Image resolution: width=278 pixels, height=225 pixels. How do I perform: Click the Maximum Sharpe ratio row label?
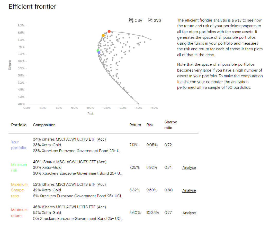[19, 190]
